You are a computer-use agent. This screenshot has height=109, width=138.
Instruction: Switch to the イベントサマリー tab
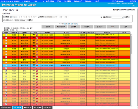[6, 108]
